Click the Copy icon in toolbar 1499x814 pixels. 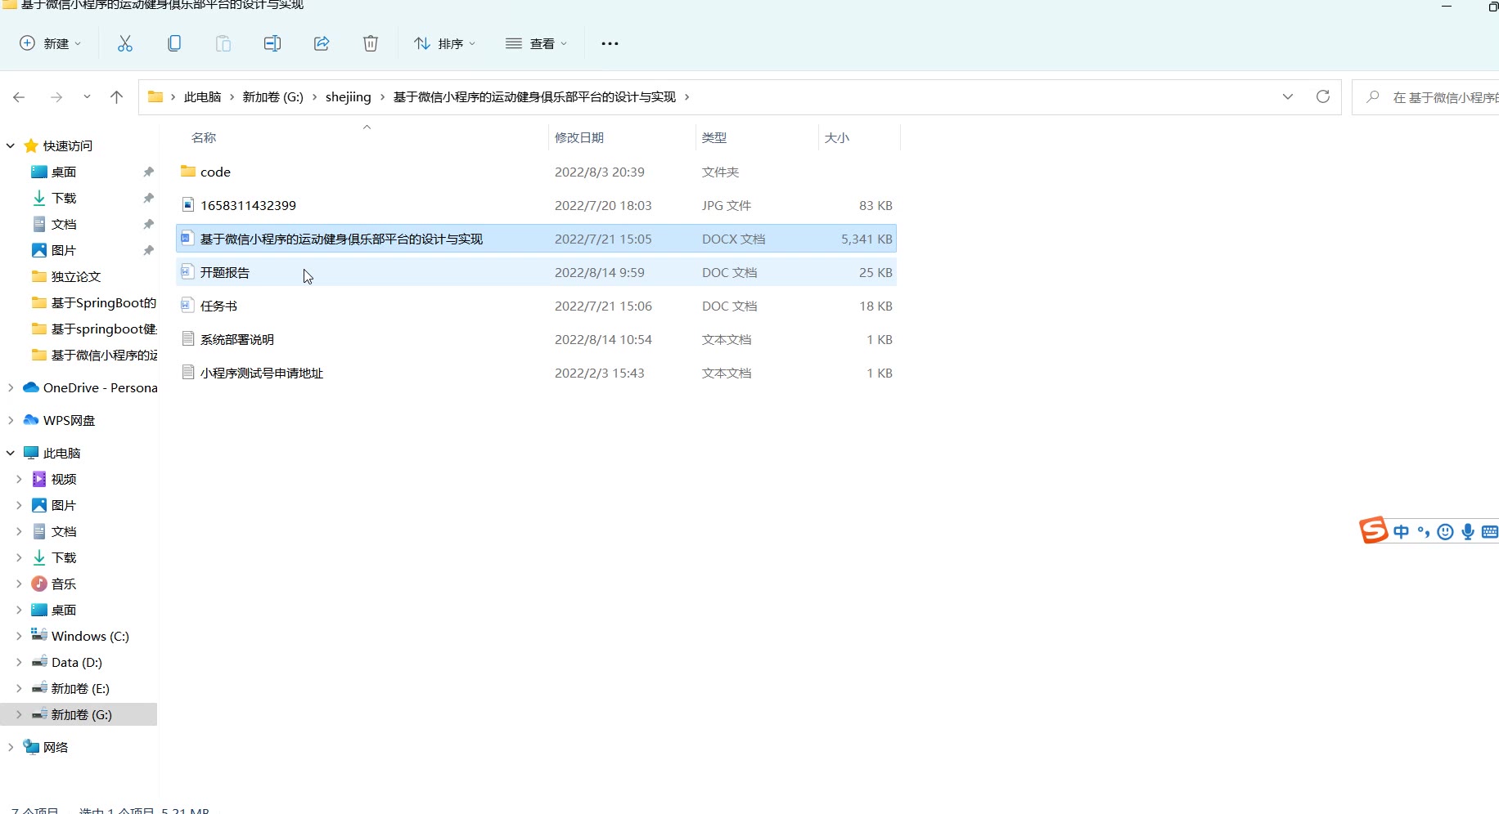pos(174,43)
